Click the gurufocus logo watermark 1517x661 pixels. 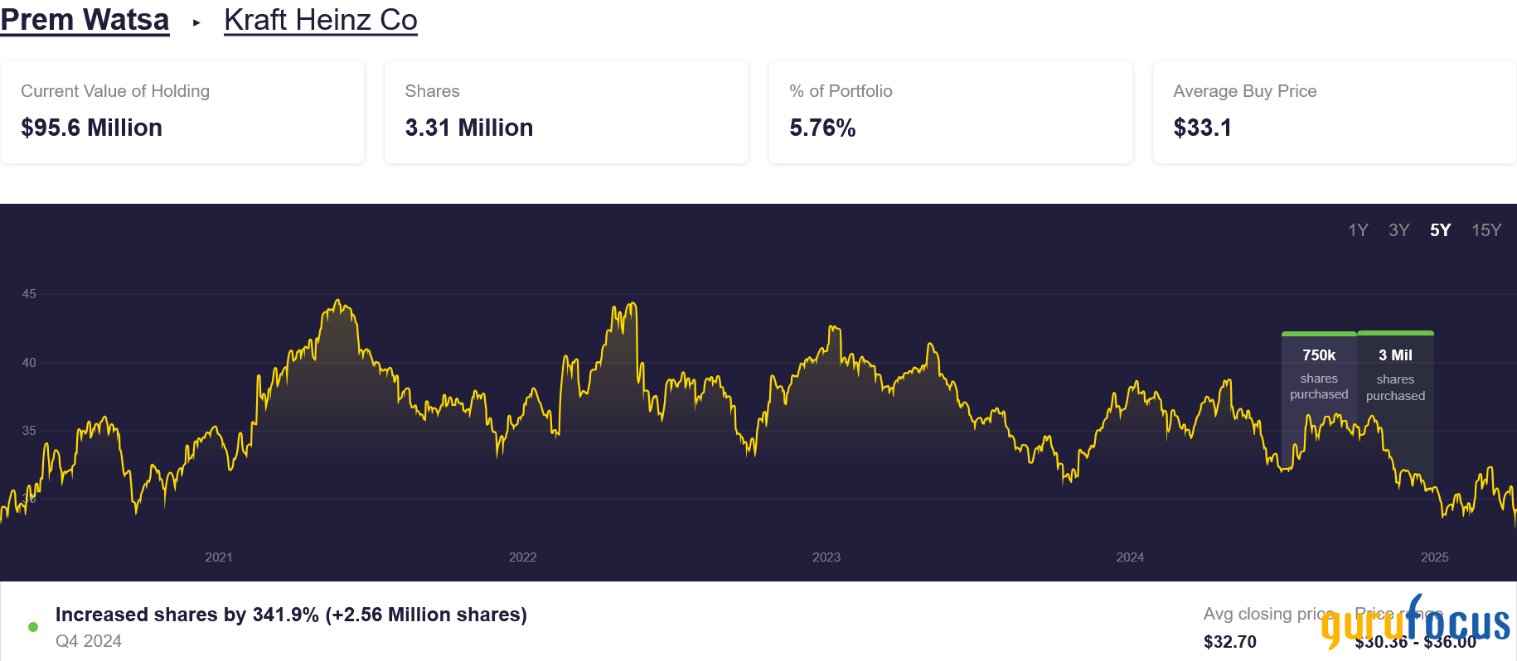pos(1415,623)
